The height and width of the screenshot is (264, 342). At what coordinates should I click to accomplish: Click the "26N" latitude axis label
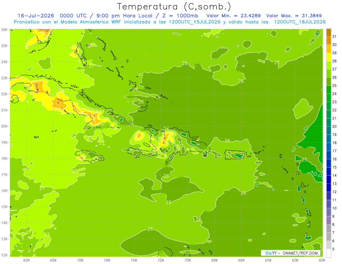tap(4, 30)
